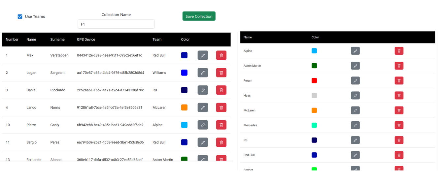The height and width of the screenshot is (182, 440).
Task: Delete Sergio Perez's driver row
Action: pos(221,142)
